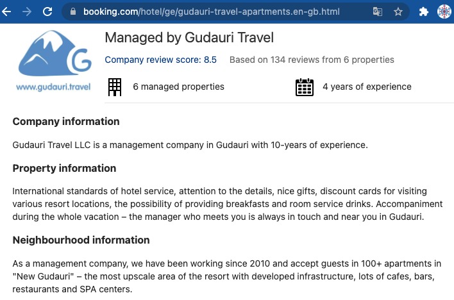Click the calendar icon beside years of experience

pyautogui.click(x=305, y=87)
